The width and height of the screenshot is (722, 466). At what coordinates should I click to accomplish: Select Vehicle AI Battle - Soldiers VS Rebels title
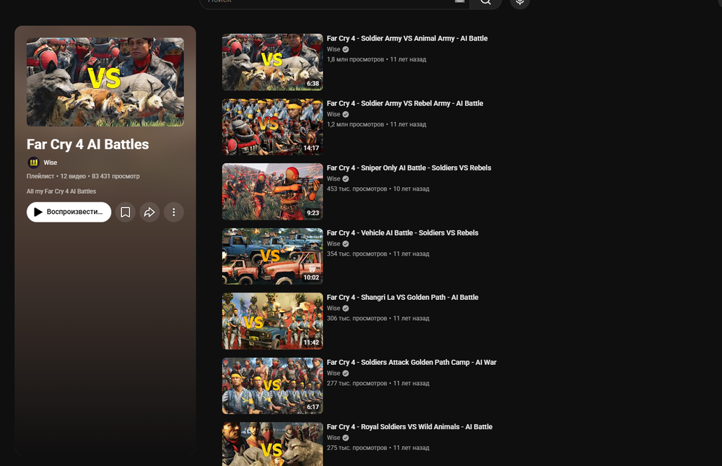(402, 233)
